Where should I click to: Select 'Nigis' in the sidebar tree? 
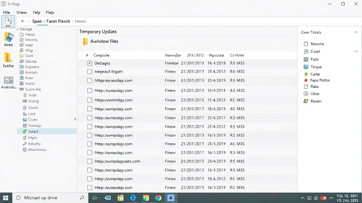coord(33,138)
